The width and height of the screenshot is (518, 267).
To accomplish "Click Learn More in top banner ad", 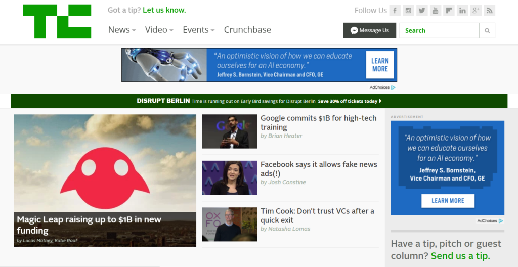I will point(380,65).
